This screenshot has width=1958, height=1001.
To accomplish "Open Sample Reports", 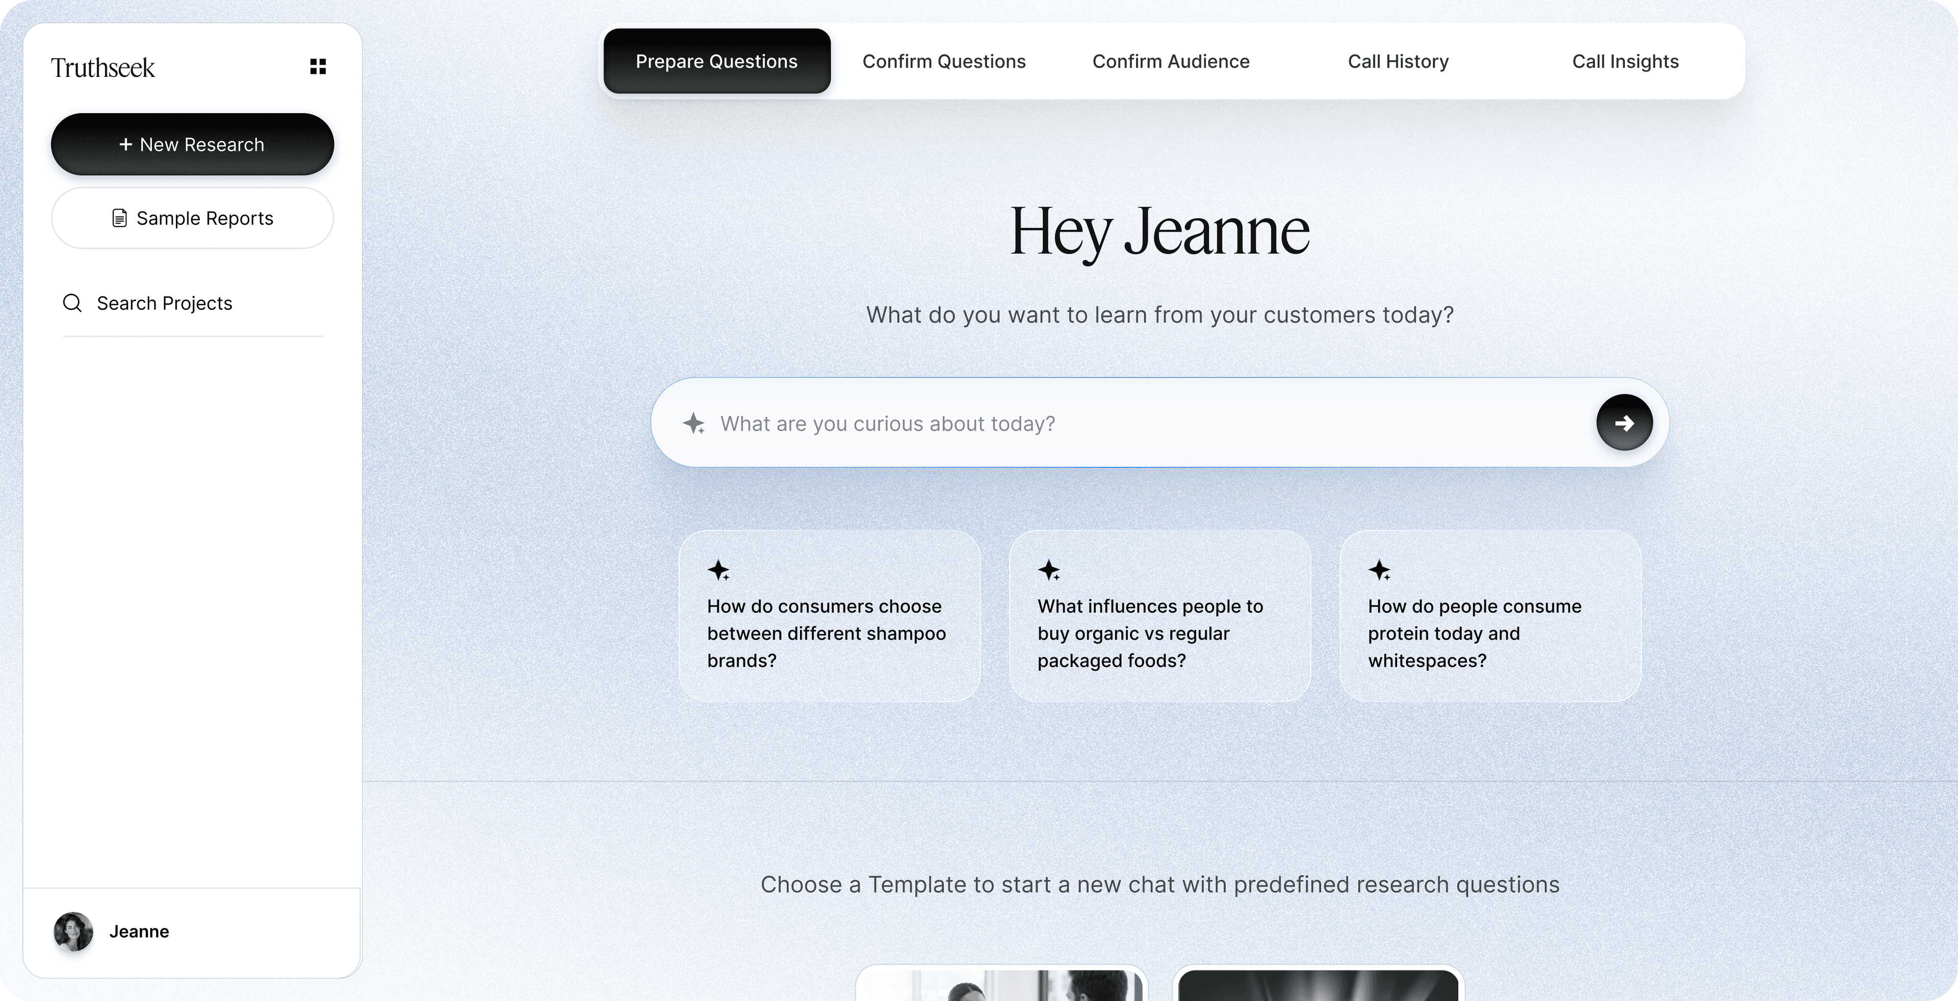I will [192, 219].
